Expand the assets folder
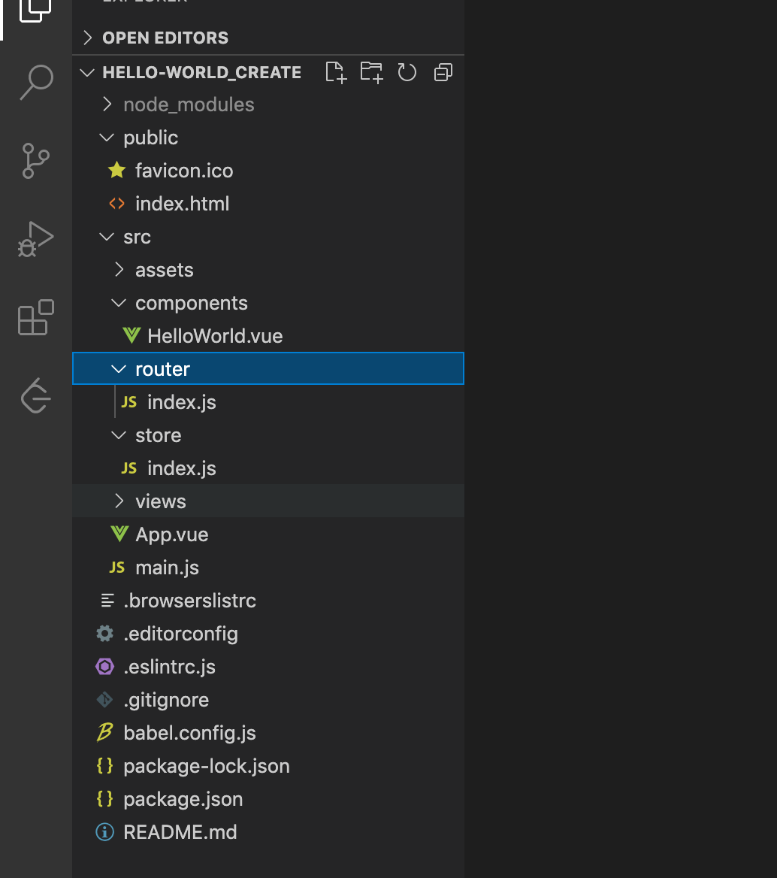 (x=164, y=270)
